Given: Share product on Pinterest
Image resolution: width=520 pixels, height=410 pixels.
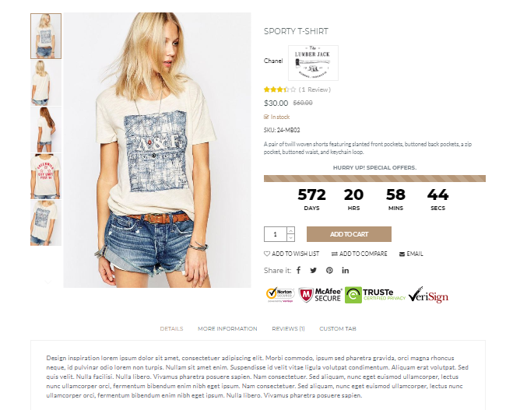Looking at the screenshot, I should [329, 270].
